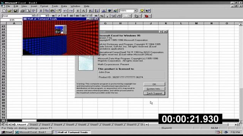The image size is (243, 136).
Task: Apply Comma Style formatting icon
Action: pyautogui.click(x=107, y=16)
